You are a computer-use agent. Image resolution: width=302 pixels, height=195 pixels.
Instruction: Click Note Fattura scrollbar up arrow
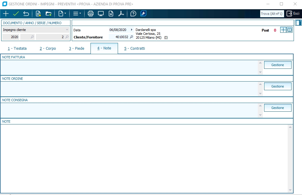pyautogui.click(x=260, y=63)
